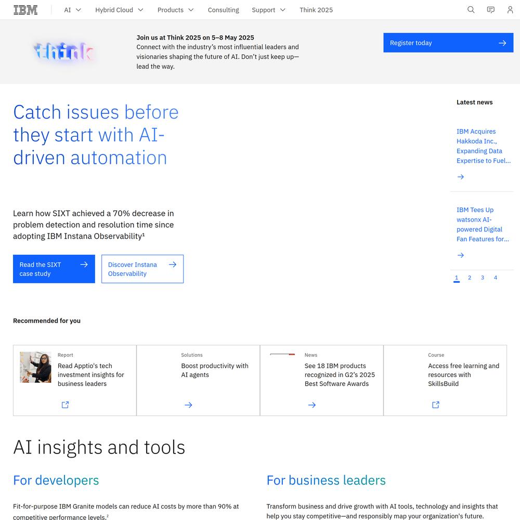This screenshot has height=520, width=520.
Task: Click Read the SIXT case study button
Action: point(54,269)
